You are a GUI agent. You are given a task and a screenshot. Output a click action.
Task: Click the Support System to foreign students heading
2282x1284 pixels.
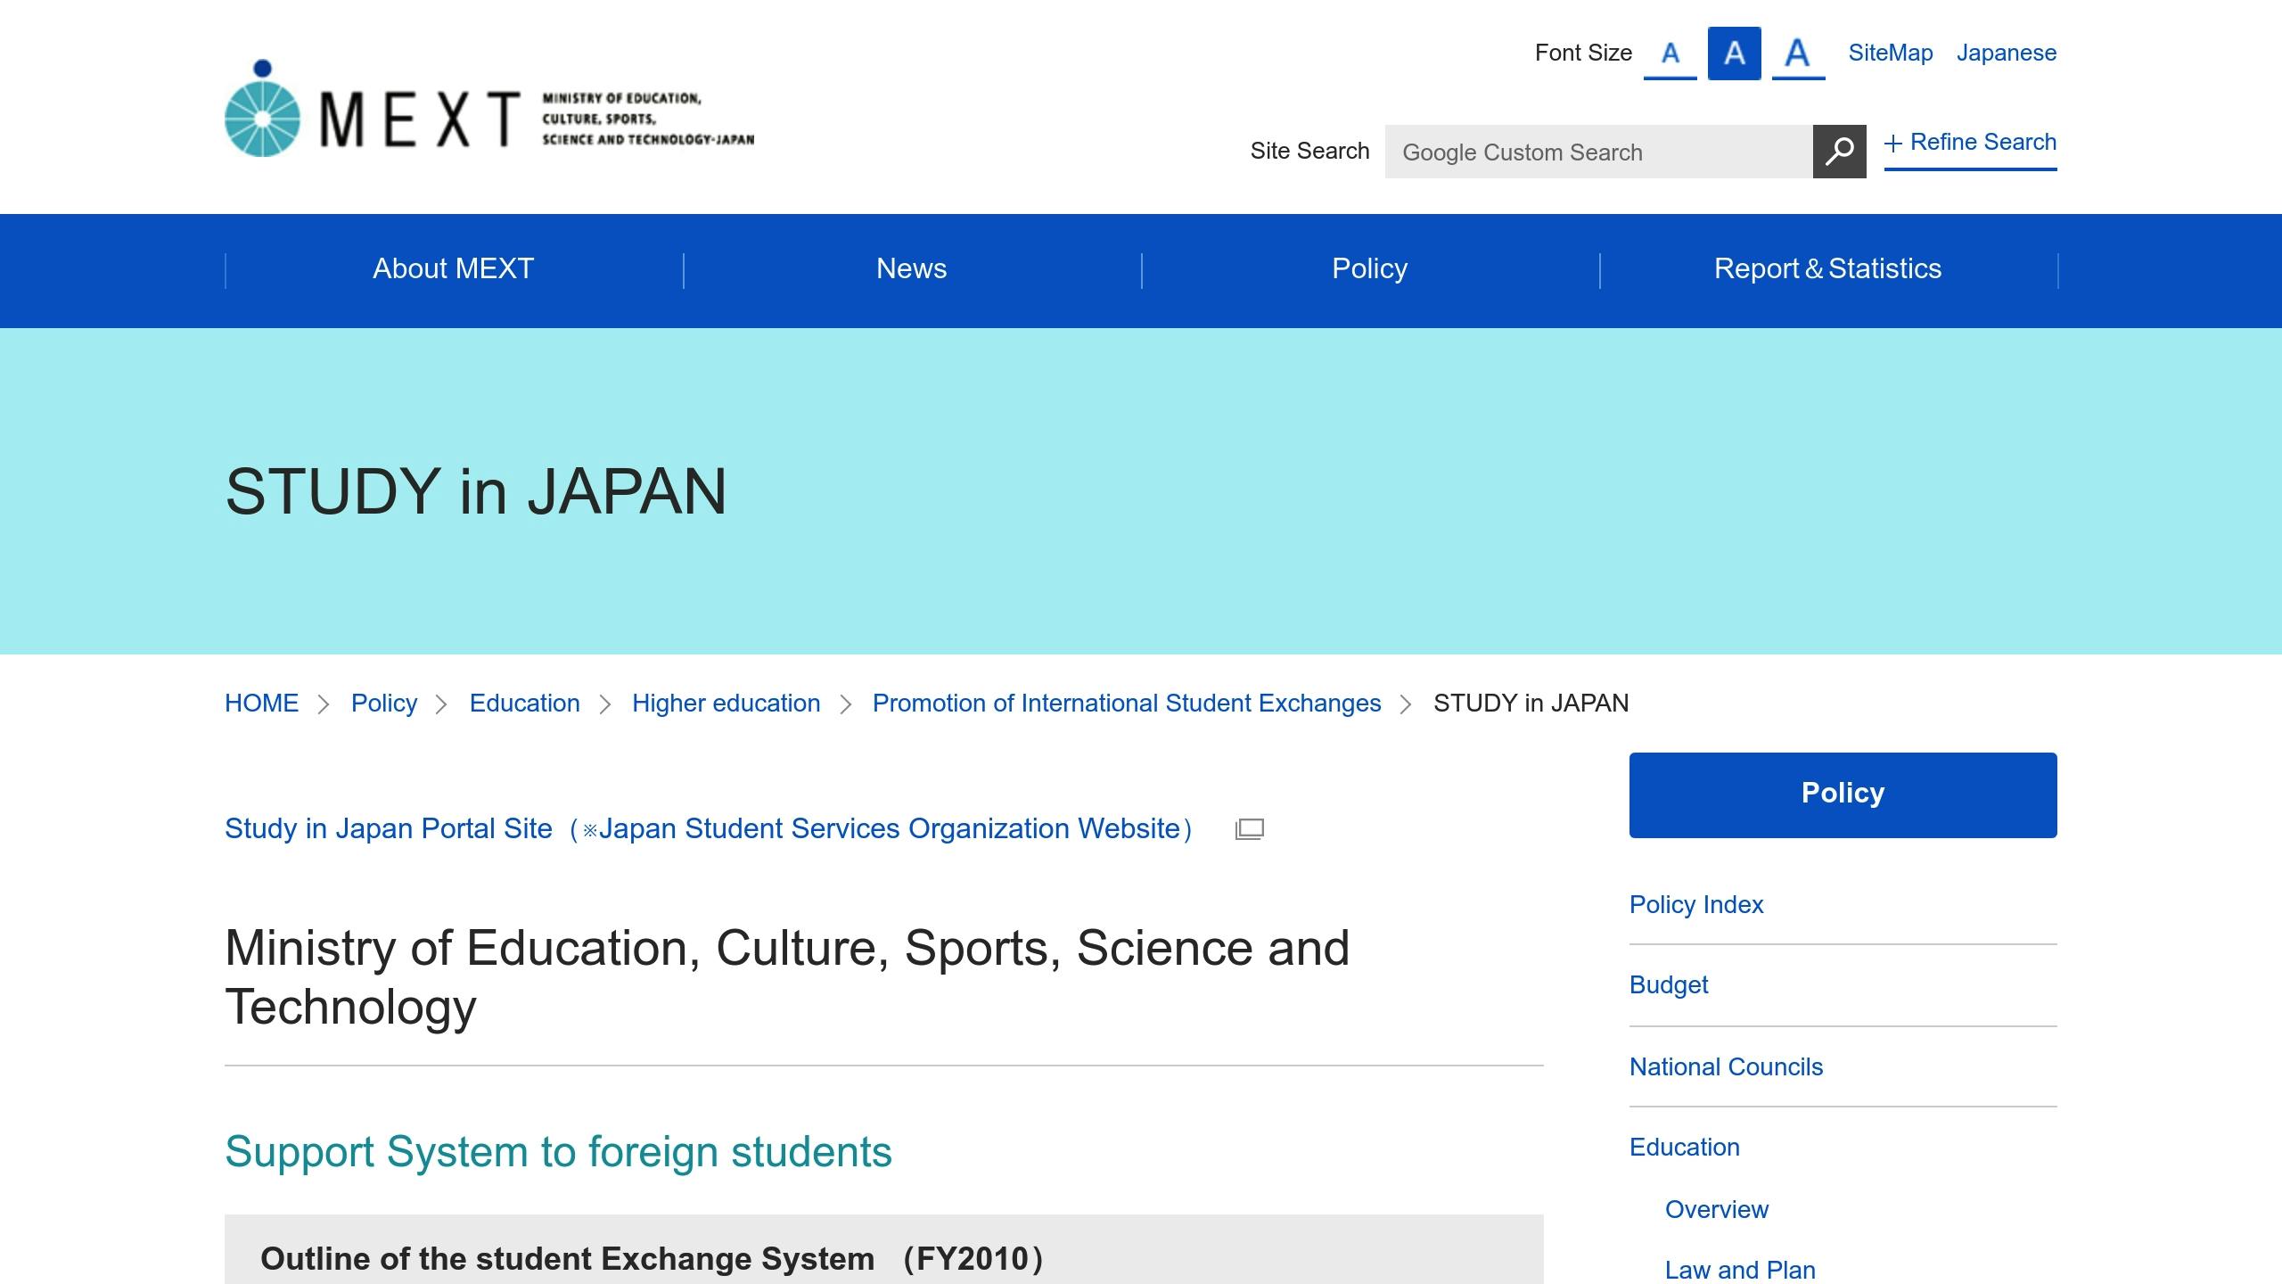point(558,1151)
